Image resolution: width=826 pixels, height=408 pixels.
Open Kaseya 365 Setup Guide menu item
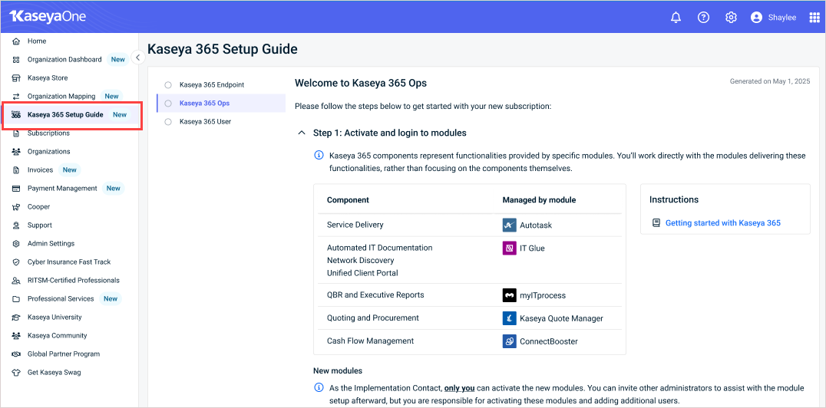coord(65,115)
